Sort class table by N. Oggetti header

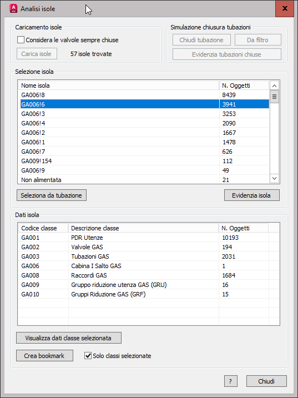tap(244, 228)
